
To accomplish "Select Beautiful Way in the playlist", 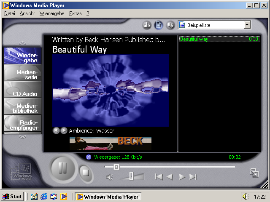I will 219,39.
